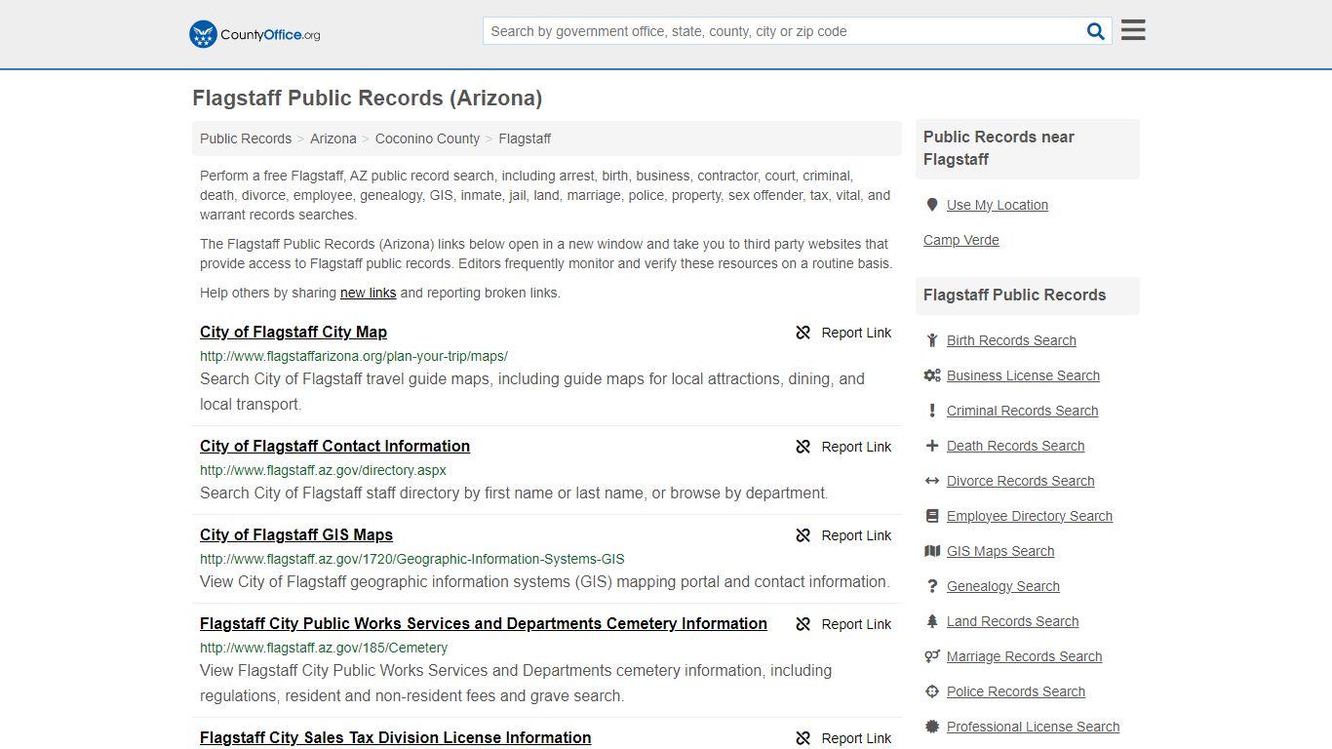Click the Land Records tree icon
The height and width of the screenshot is (749, 1332).
[932, 621]
